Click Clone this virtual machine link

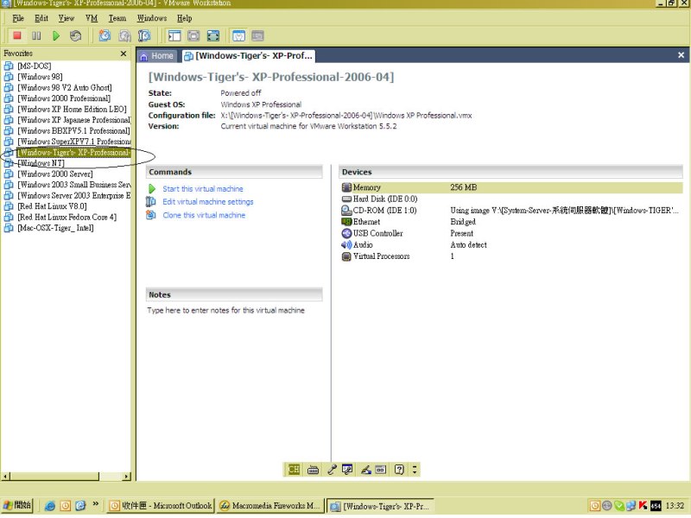coord(204,215)
